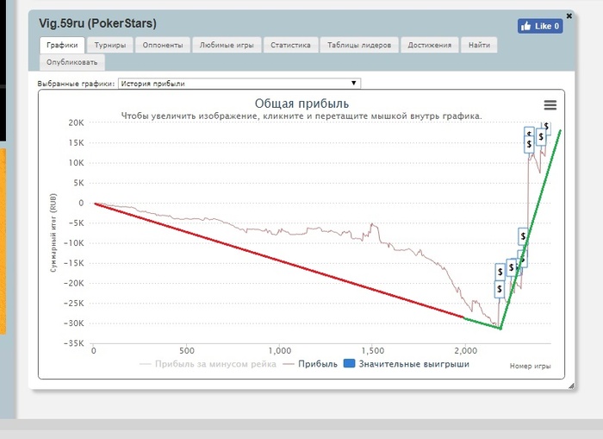Viewport: 603px width, 439px height.
Task: Switch to the Графики tab
Action: click(x=62, y=45)
